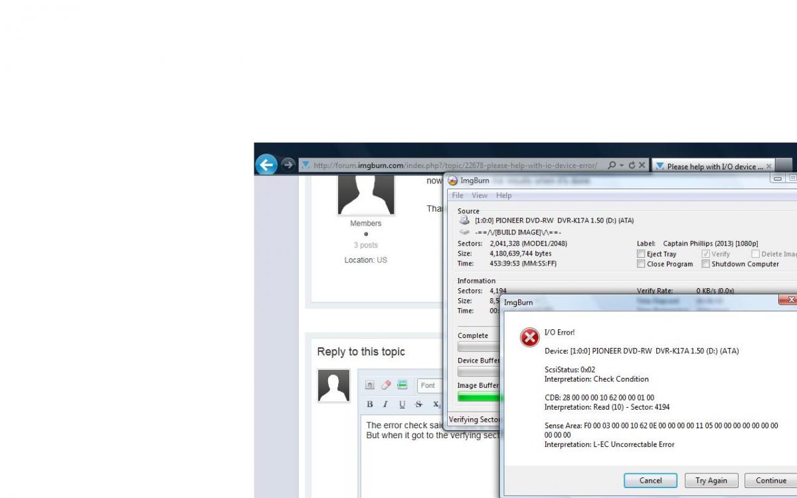Open the ImgBurn View menu
This screenshot has height=498, width=797.
tap(480, 195)
